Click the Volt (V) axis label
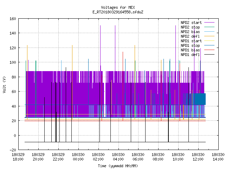Image resolution: width=225 pixels, height=169 pixels. pos(4,84)
